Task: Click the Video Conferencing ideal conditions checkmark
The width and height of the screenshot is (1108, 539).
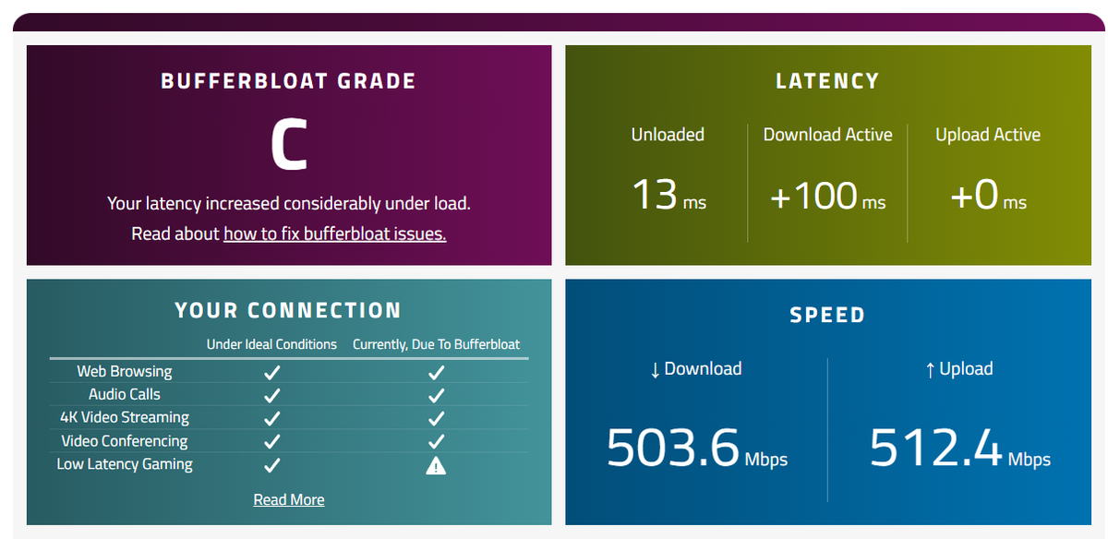Action: (271, 441)
